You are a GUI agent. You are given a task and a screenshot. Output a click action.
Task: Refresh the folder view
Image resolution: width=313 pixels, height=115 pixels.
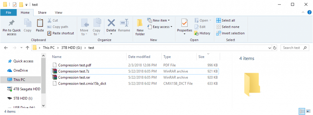pos(275,48)
